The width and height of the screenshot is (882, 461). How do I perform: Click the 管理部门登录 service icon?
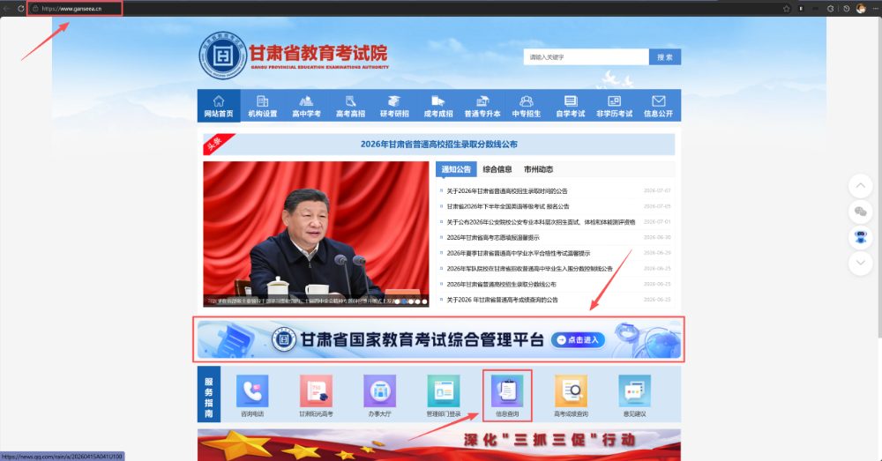[x=444, y=391]
